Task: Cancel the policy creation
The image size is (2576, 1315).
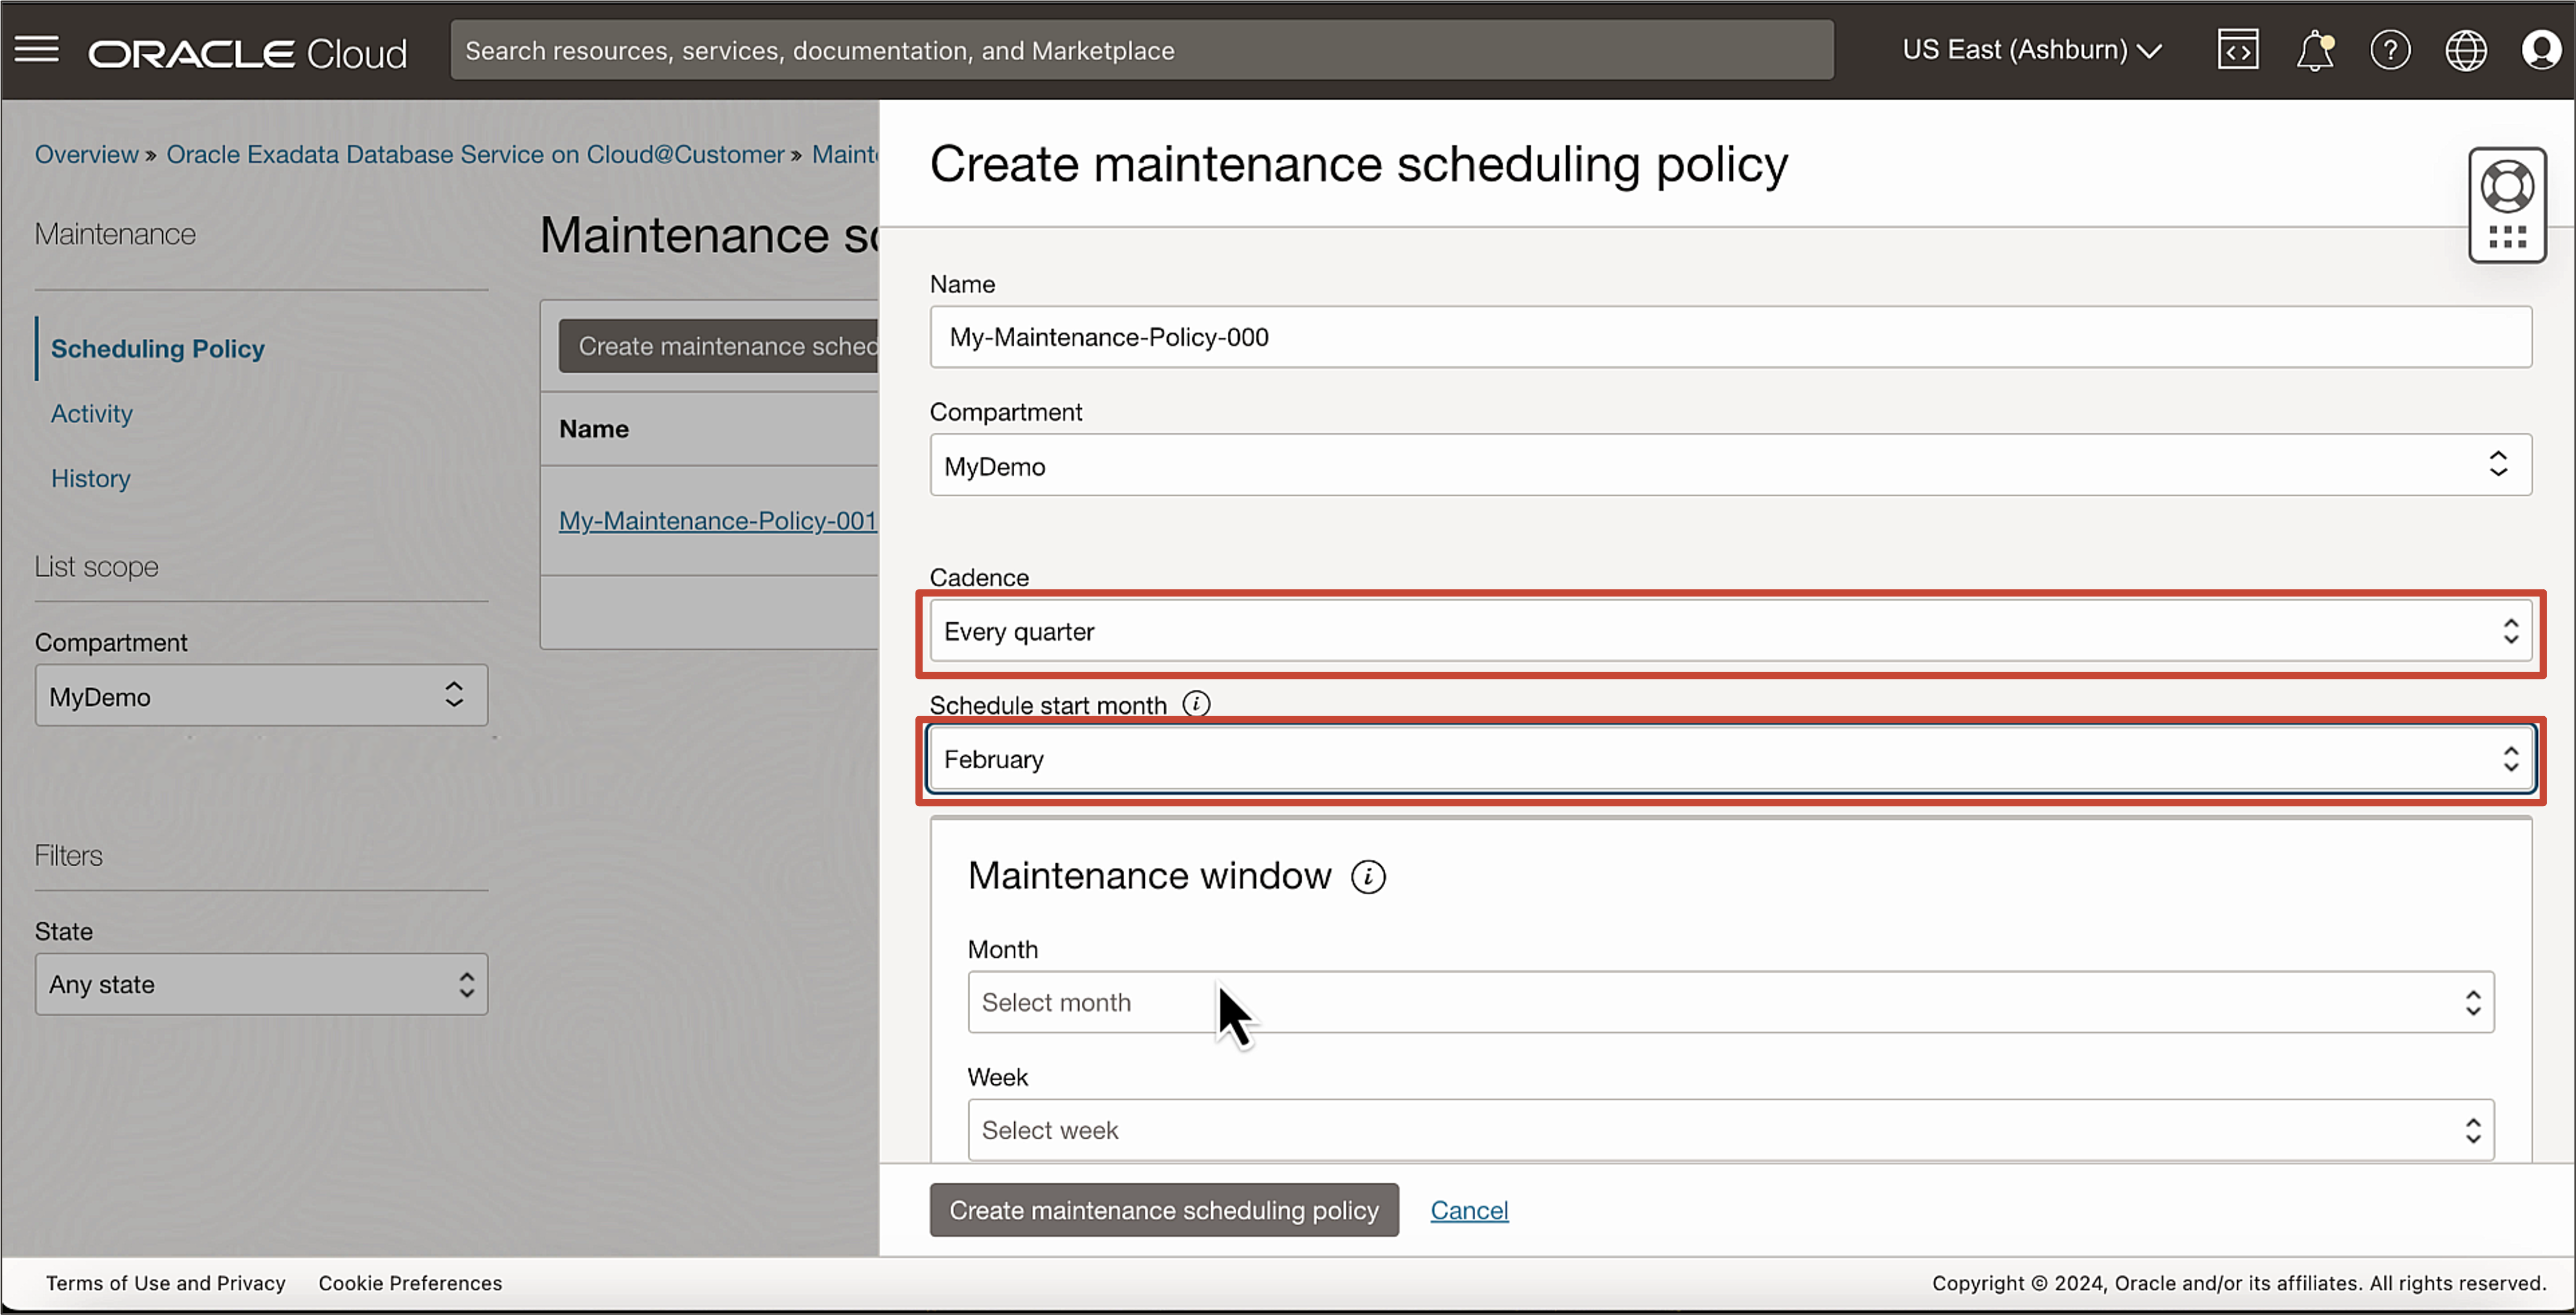Action: coord(1469,1210)
